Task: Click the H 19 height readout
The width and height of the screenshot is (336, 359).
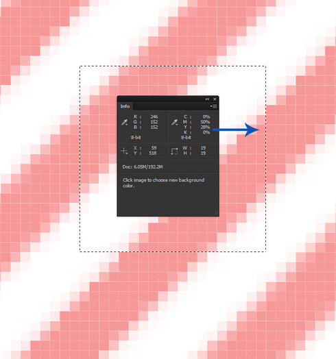Action: 203,153
